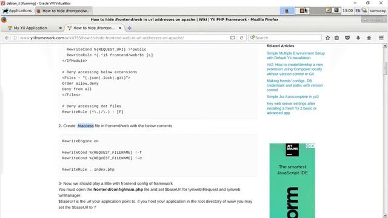Click bold frontend/config/main.php text
The height and width of the screenshot is (218, 388).
point(118,190)
